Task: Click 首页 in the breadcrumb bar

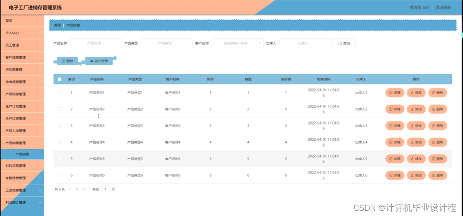Action: 58,25
